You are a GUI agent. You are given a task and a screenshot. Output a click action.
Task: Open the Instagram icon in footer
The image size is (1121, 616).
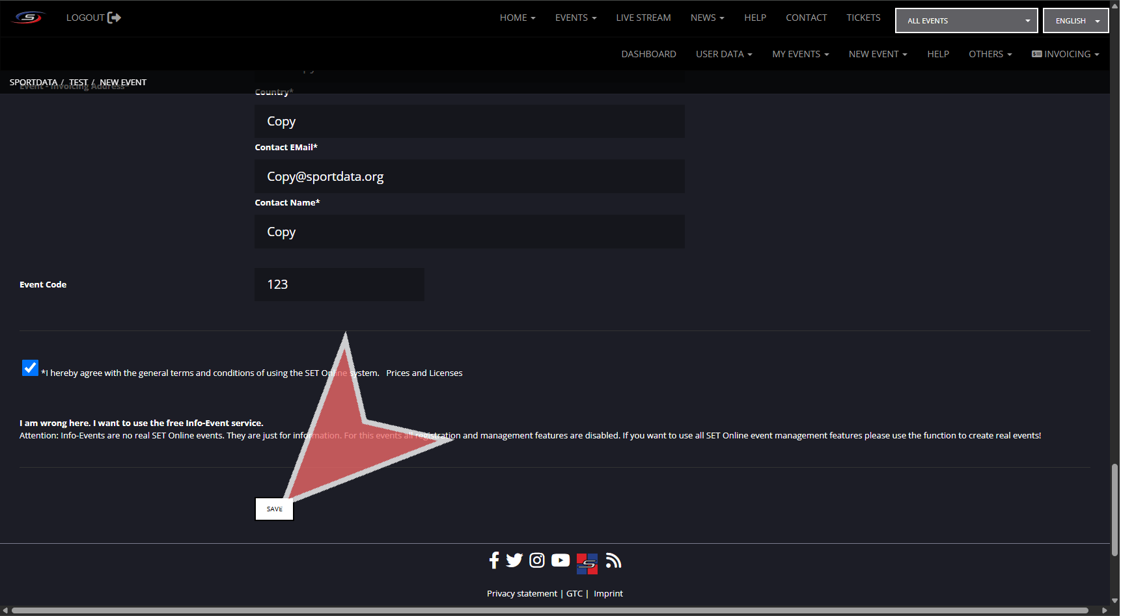point(537,560)
